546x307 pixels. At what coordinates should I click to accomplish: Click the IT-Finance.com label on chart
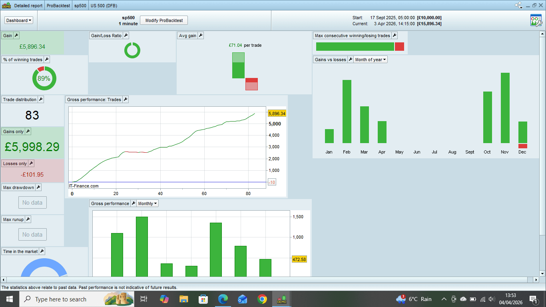click(84, 186)
